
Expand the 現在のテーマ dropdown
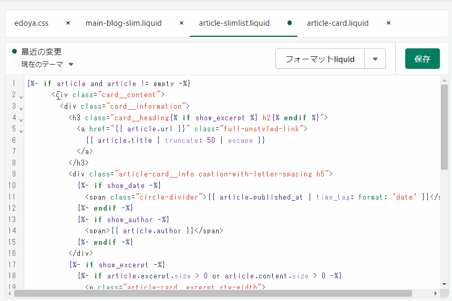click(x=47, y=64)
